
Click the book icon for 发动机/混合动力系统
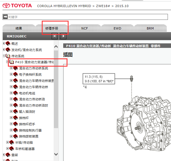(x=8, y=50)
